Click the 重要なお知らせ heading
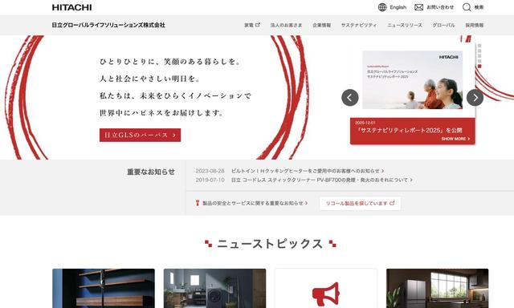Viewport: 514px width, 308px height. point(151,172)
